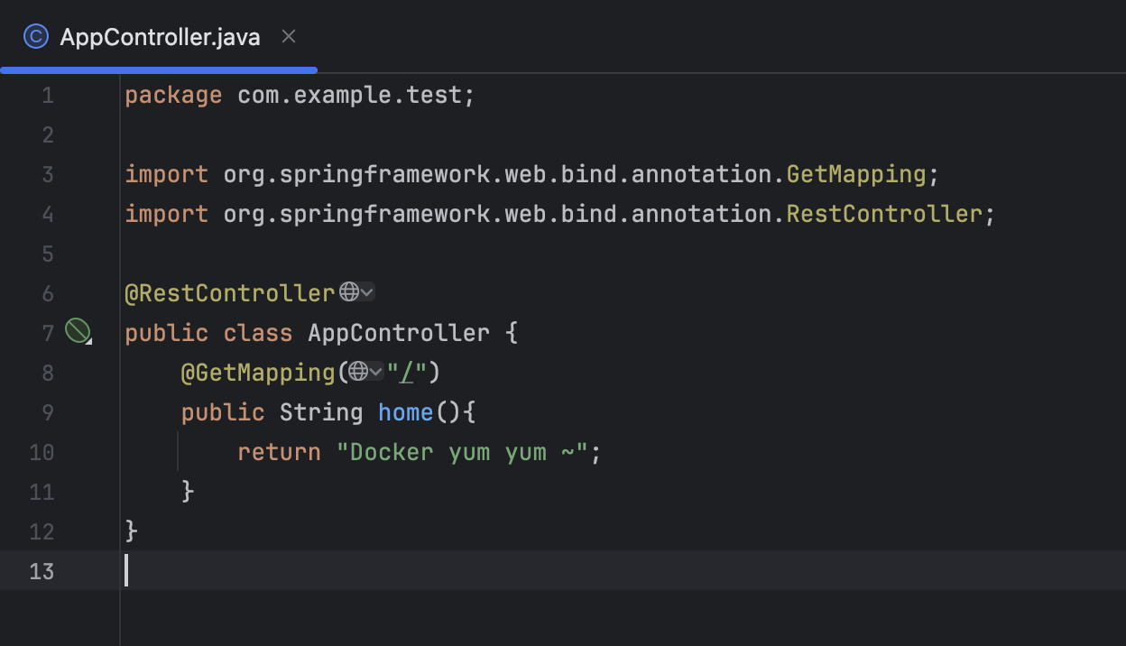
Task: Click the home method name on line 9
Action: [405, 411]
